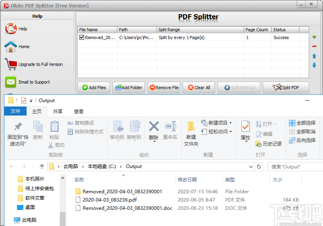Create folder with 新建文件夹 icon
This screenshot has width=323, height=226.
click(x=191, y=126)
